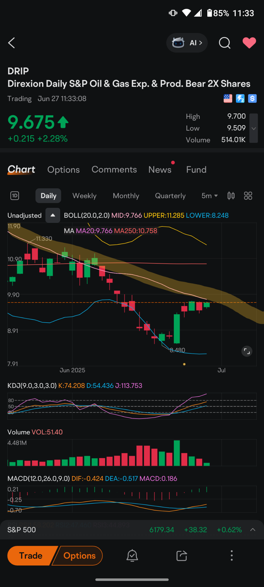
Task: Tap the Volume VOL:51.40 label
Action: [x=35, y=432]
